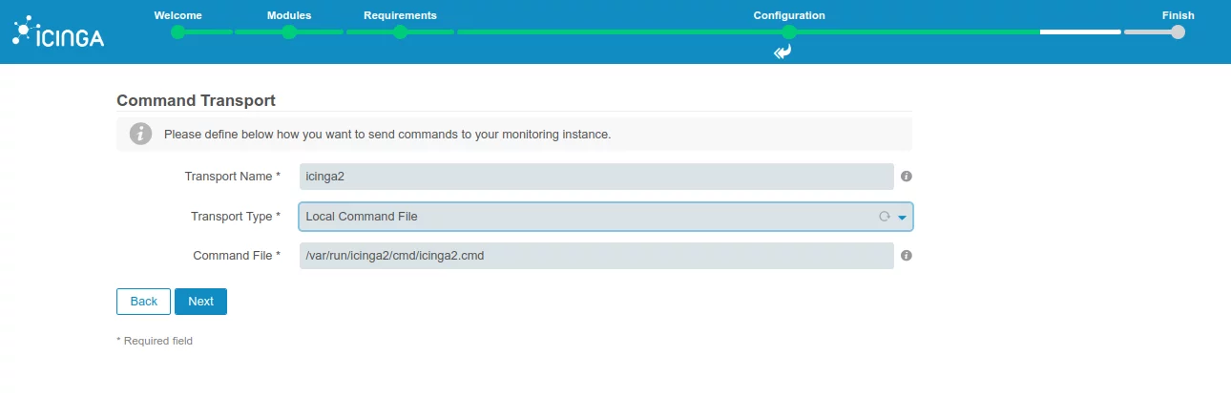Focus the Command File input field
This screenshot has height=398, width=1231.
click(596, 256)
